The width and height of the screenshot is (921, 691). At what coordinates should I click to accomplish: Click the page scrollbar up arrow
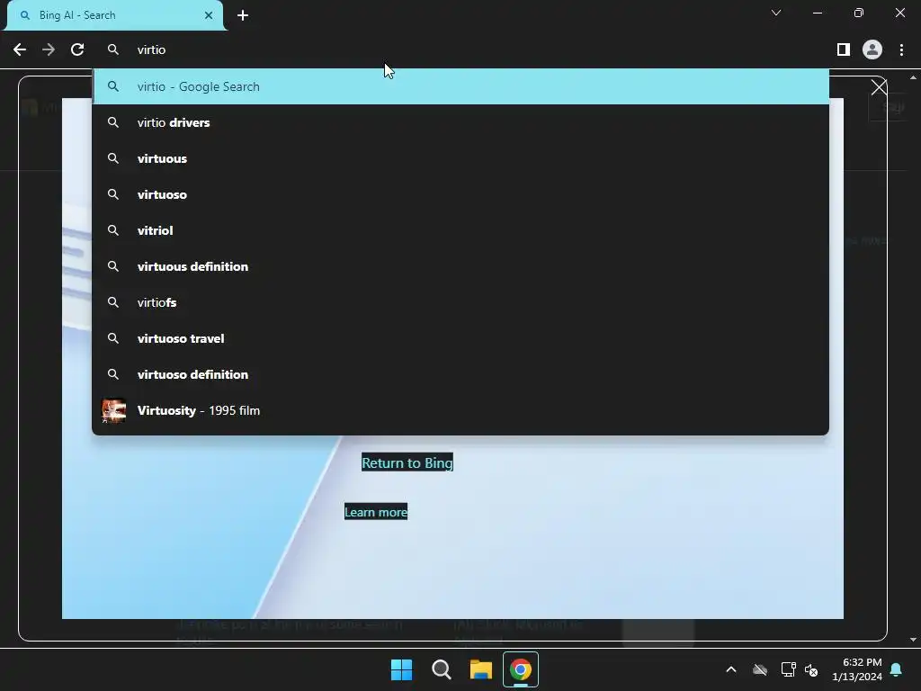point(913,77)
